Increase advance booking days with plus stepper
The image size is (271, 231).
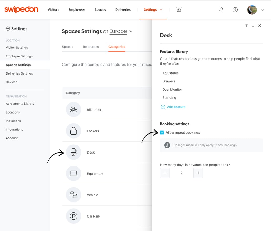pyautogui.click(x=198, y=173)
